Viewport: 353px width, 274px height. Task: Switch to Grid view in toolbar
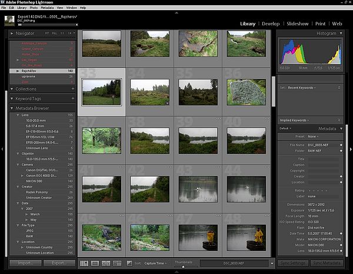click(84, 263)
